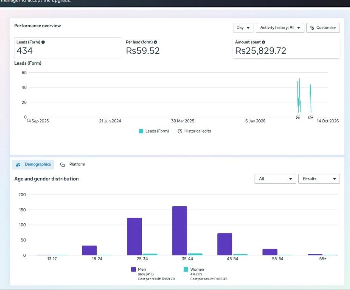Select the Per lead (form) metric card
Image resolution: width=350 pixels, height=290 pixels.
coord(177,48)
